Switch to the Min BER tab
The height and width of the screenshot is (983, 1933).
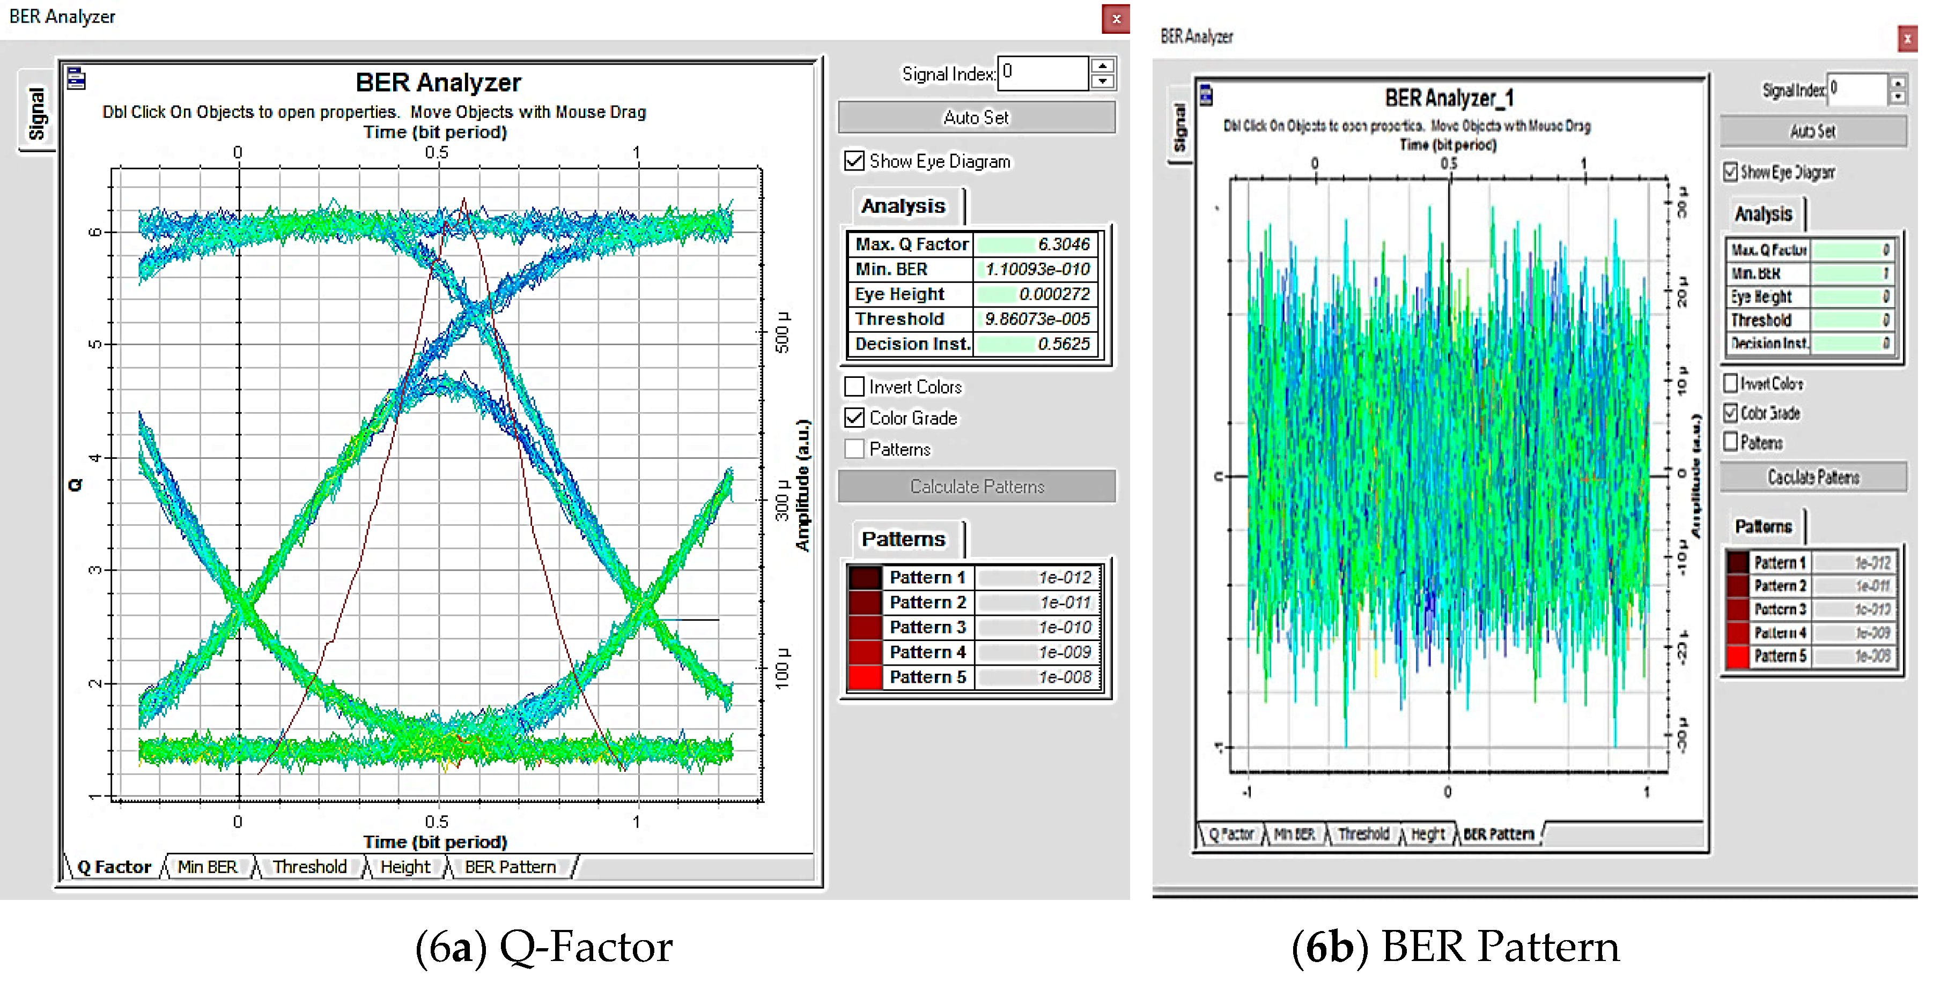click(x=207, y=868)
